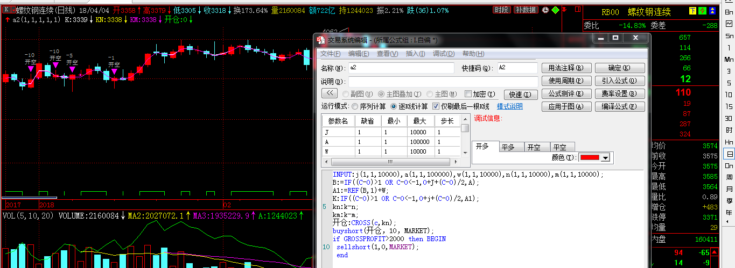Select the Dn period in sidebar
735x268 pixels.
tap(729, 165)
